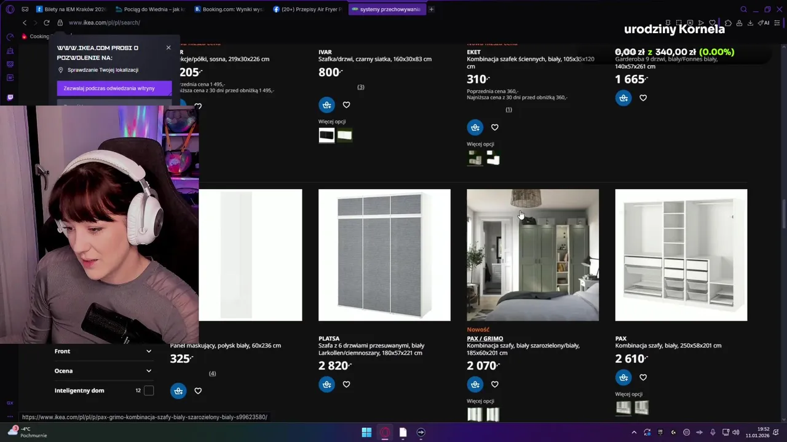Choose the first EKET variant swatch
This screenshot has height=442, width=787.
coord(475,158)
